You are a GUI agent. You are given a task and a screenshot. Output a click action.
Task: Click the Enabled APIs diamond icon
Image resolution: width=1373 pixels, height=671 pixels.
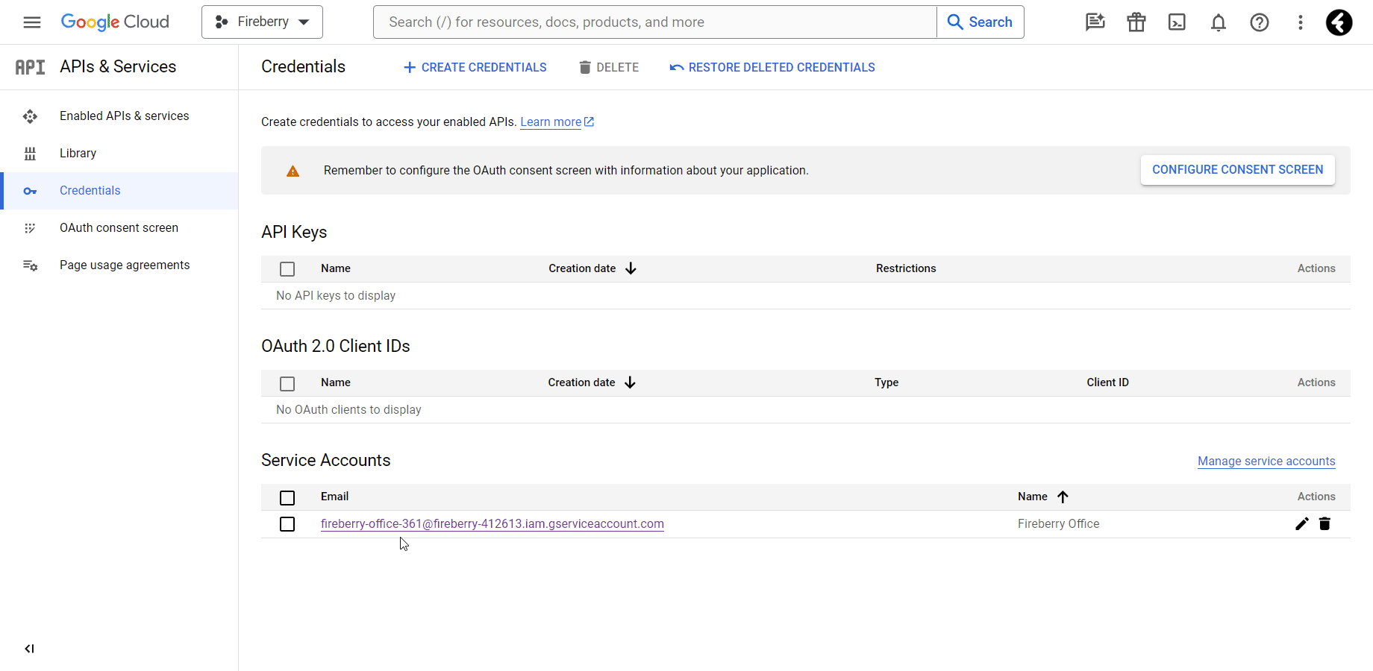coord(30,116)
